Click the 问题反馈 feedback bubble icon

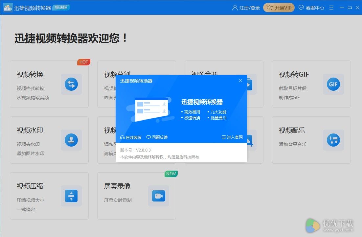[149, 137]
